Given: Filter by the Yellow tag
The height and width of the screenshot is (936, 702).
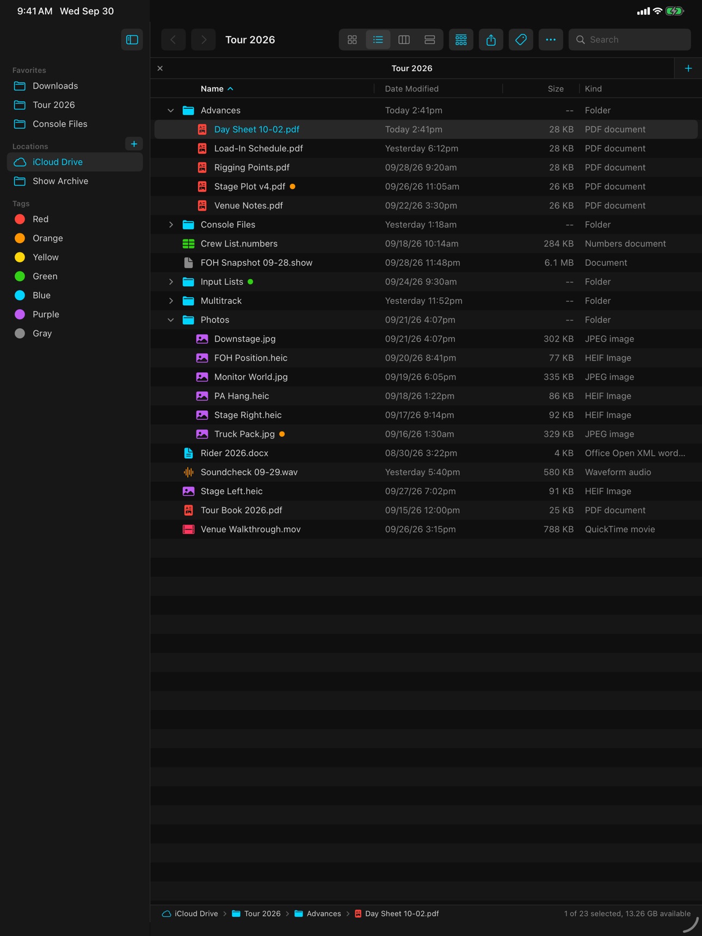Looking at the screenshot, I should pyautogui.click(x=75, y=257).
